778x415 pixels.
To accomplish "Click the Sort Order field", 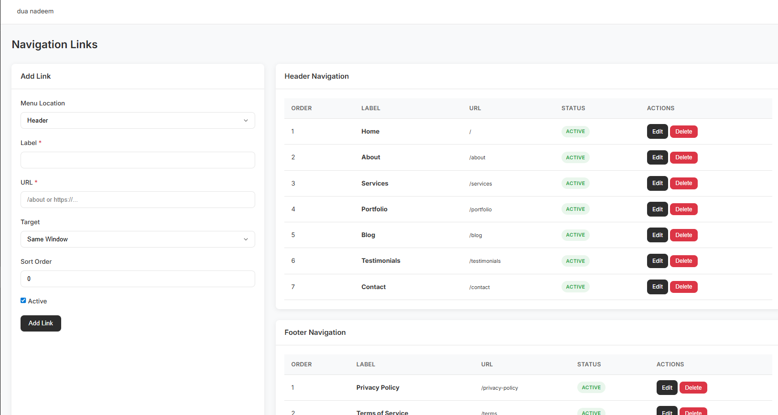I will pyautogui.click(x=138, y=279).
